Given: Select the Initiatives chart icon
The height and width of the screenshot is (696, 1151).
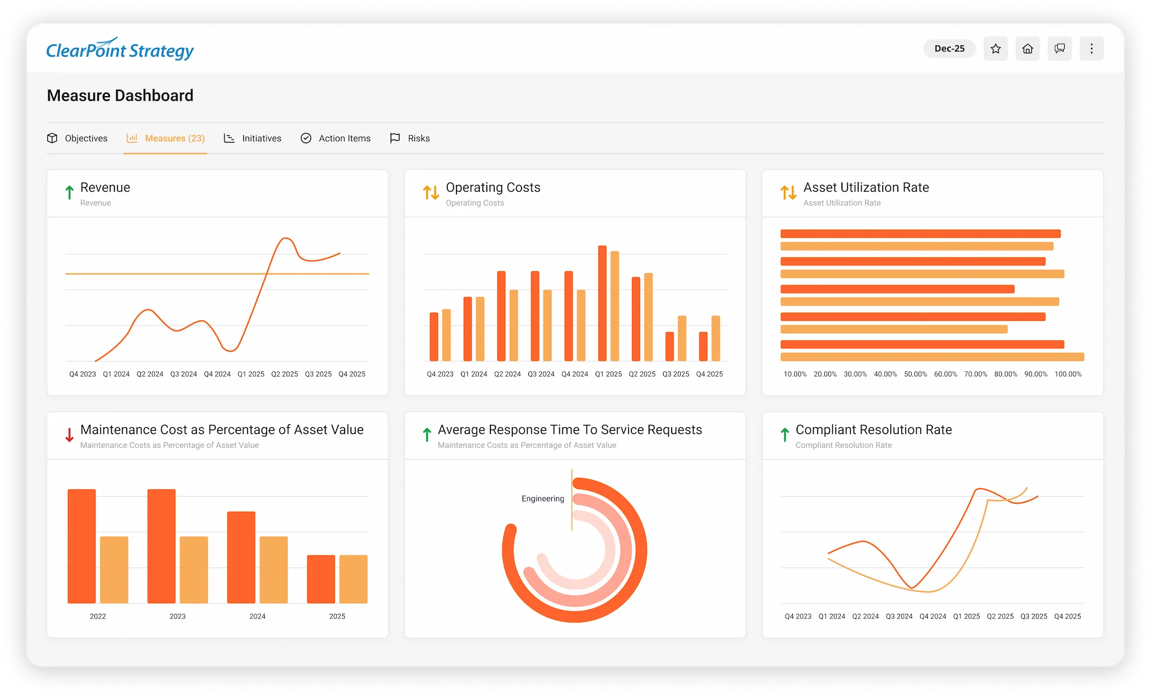Looking at the screenshot, I should click(x=229, y=138).
